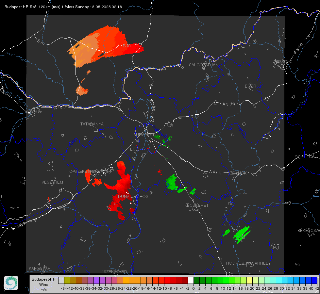The width and height of the screenshot is (320, 294).
Task: Click the light gray first legend swatch
Action: point(61,281)
